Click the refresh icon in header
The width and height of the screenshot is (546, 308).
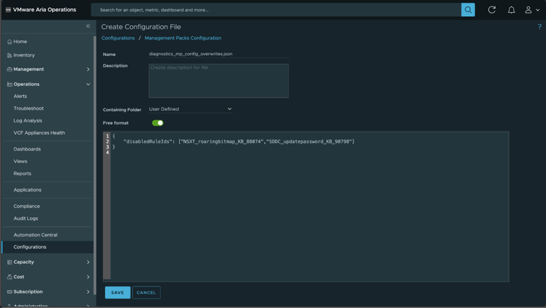492,10
